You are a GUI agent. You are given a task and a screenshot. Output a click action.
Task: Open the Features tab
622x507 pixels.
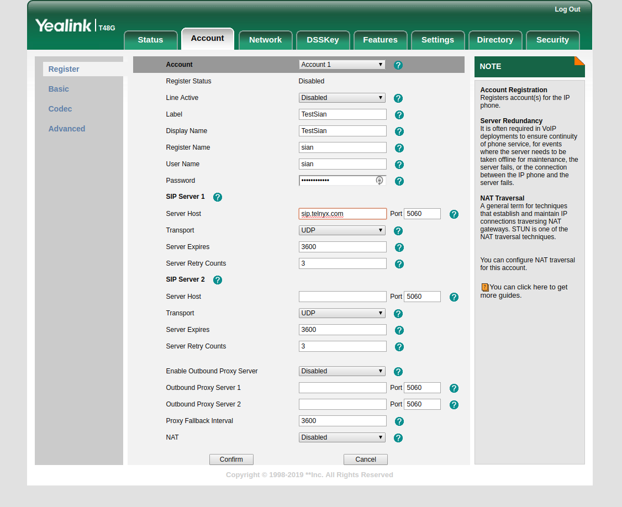[381, 40]
